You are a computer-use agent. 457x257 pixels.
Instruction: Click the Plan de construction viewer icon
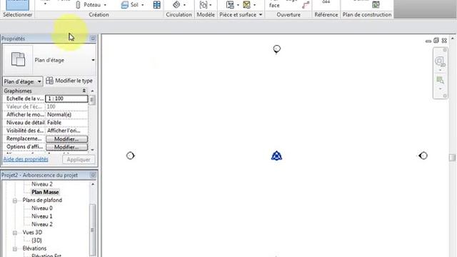(x=376, y=4)
